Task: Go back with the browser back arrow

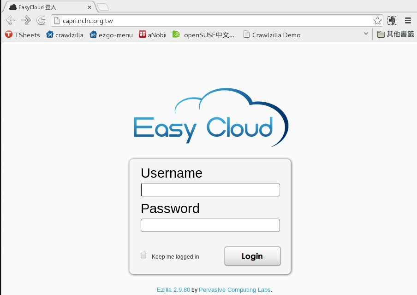Action: pyautogui.click(x=11, y=20)
